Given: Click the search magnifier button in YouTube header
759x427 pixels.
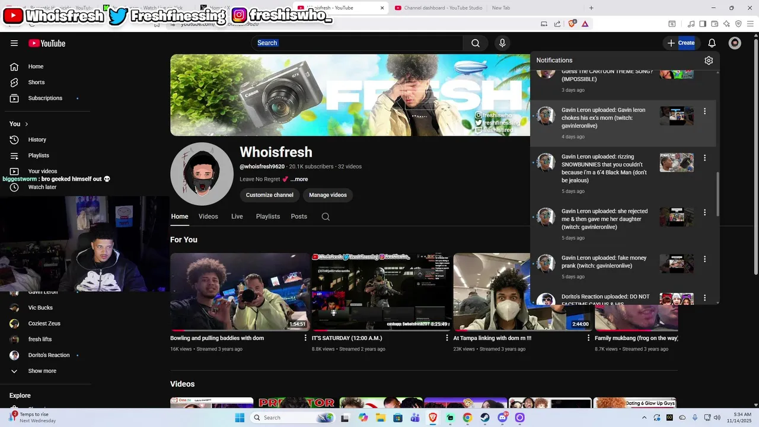Looking at the screenshot, I should (476, 43).
